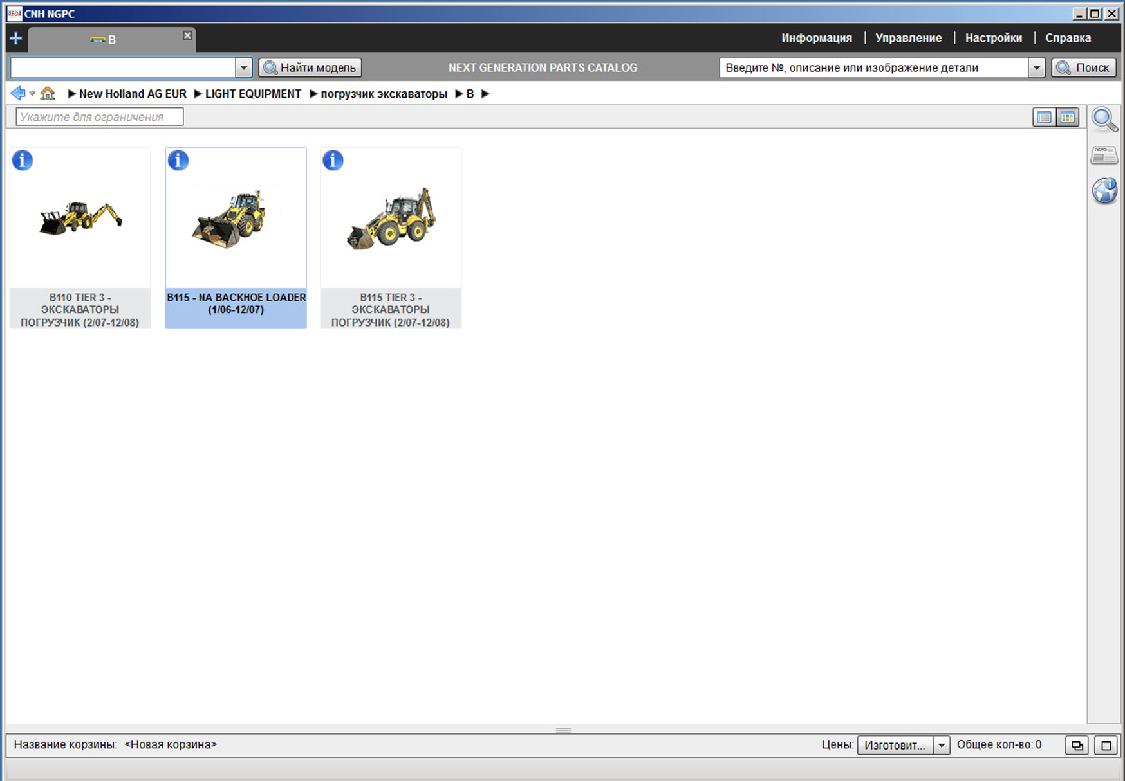Open info for B110 TIER 3 model
1125x781 pixels.
coord(23,160)
